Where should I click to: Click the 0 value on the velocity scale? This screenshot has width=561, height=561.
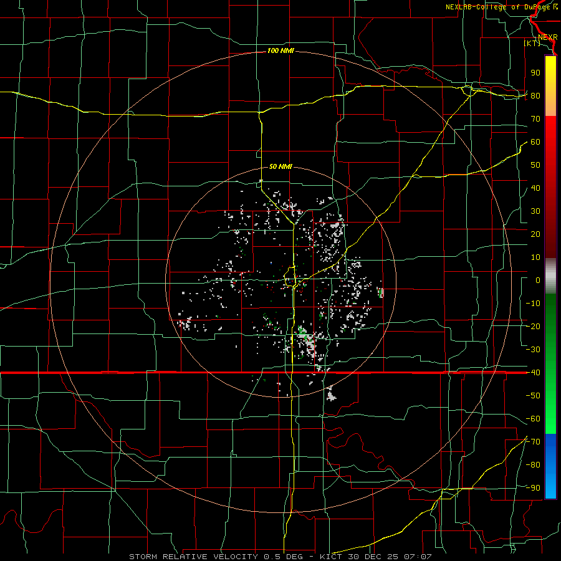(x=538, y=280)
